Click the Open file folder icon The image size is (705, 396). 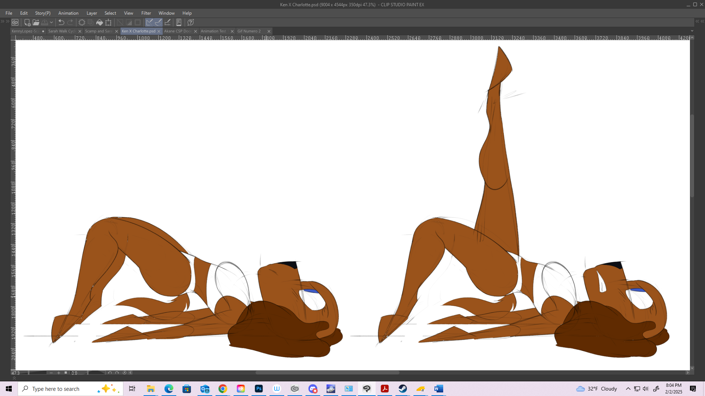coord(36,22)
